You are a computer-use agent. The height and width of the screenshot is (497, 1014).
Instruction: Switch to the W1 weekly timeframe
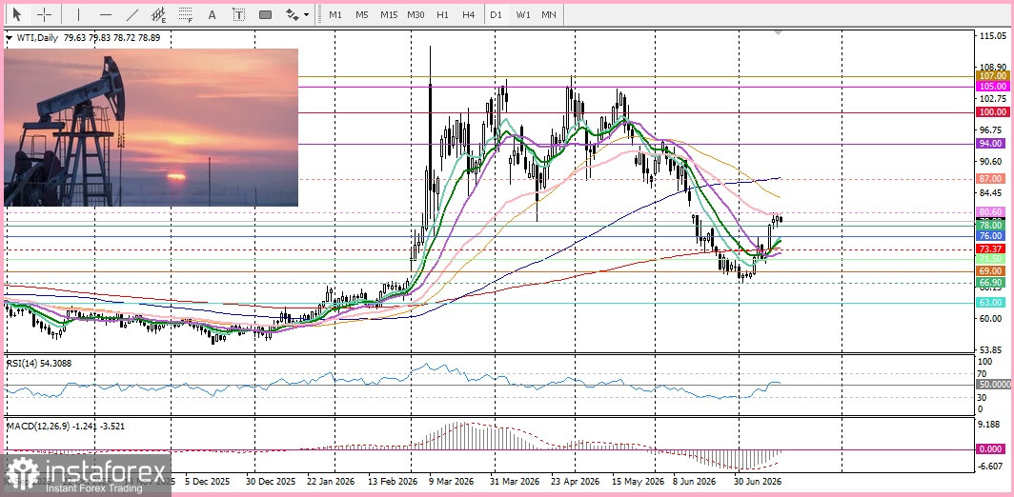click(523, 14)
